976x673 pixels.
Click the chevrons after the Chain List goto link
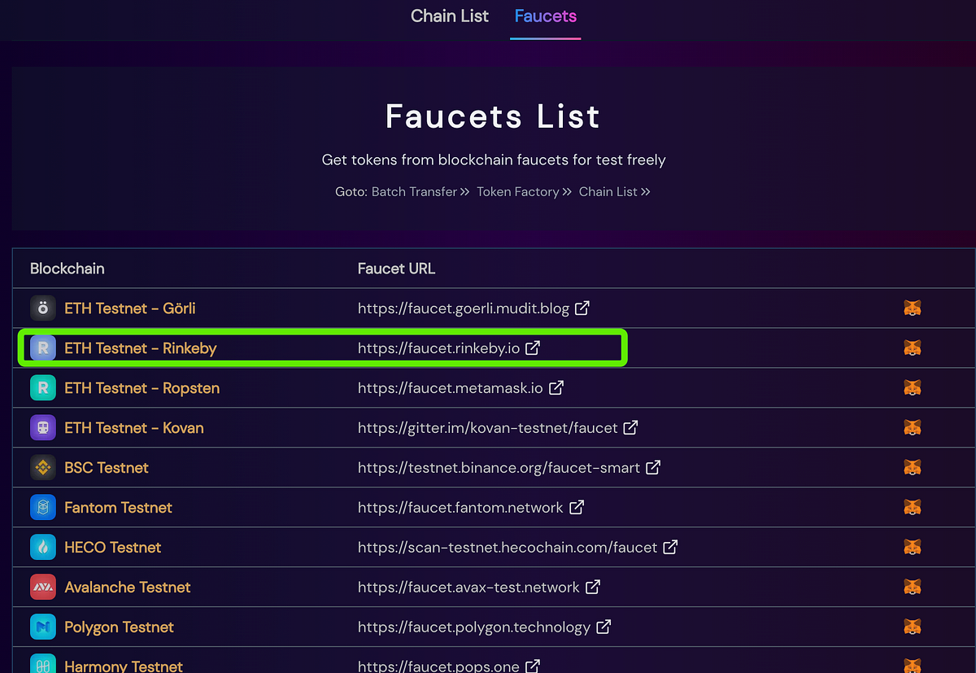(x=645, y=191)
